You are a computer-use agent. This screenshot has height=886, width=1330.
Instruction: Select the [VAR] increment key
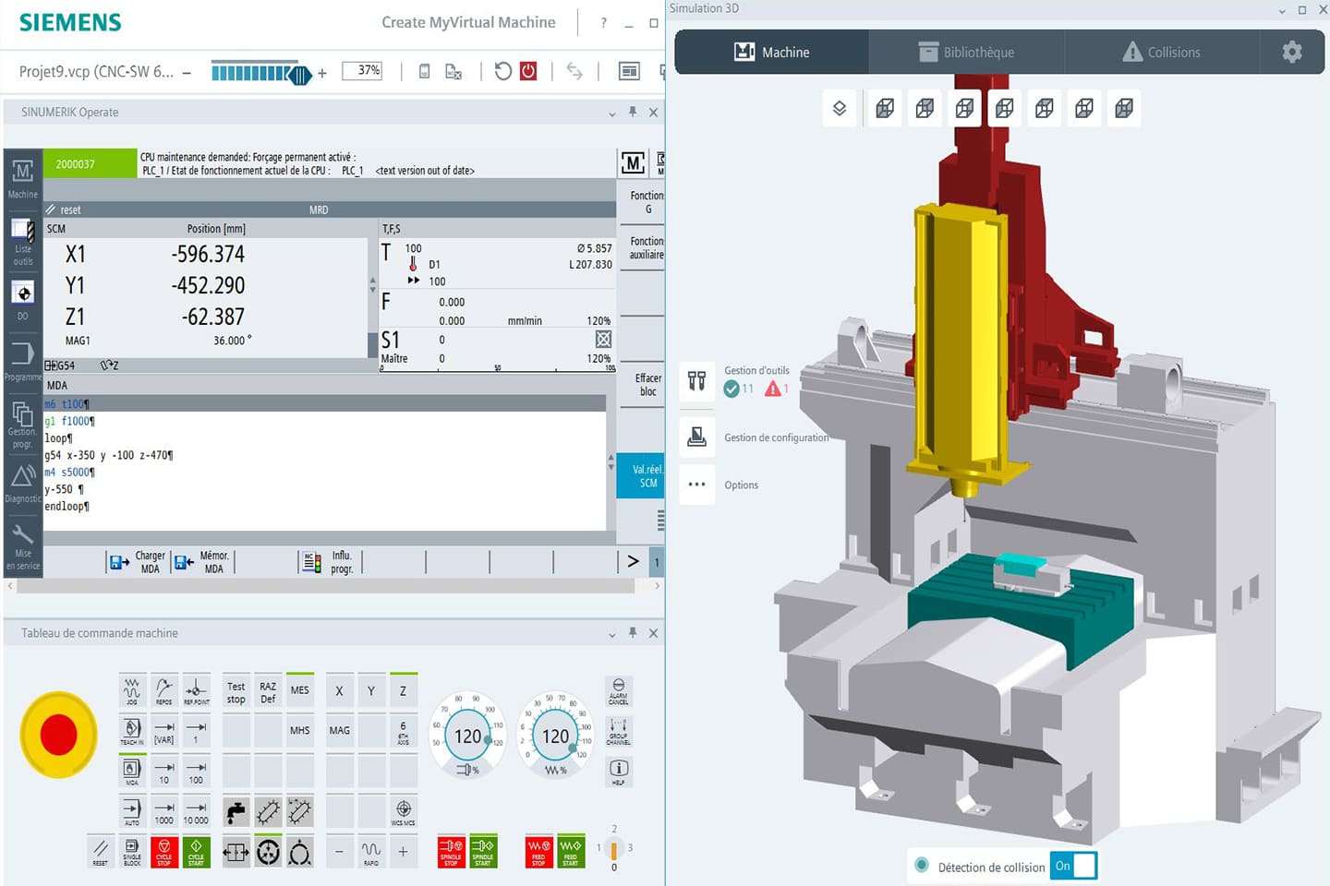click(164, 731)
